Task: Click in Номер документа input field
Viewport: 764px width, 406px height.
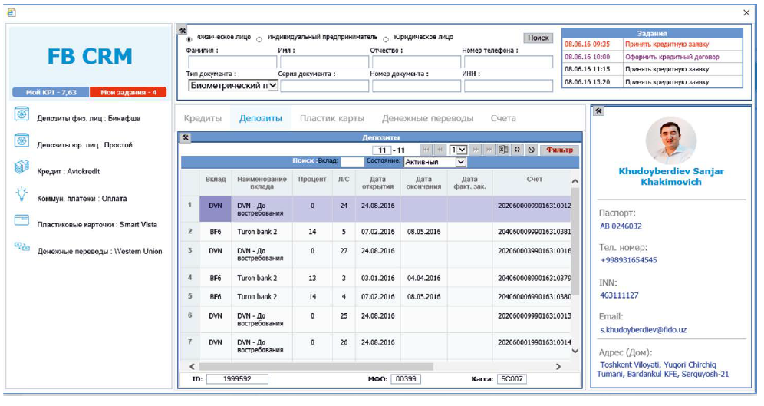Action: click(416, 86)
